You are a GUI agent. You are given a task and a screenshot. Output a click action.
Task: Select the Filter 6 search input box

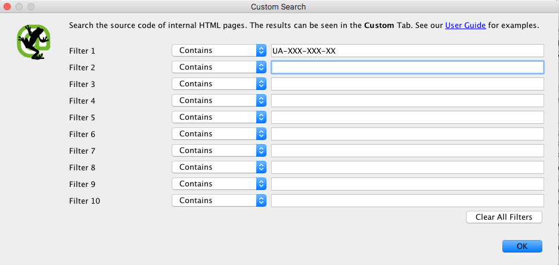click(408, 134)
